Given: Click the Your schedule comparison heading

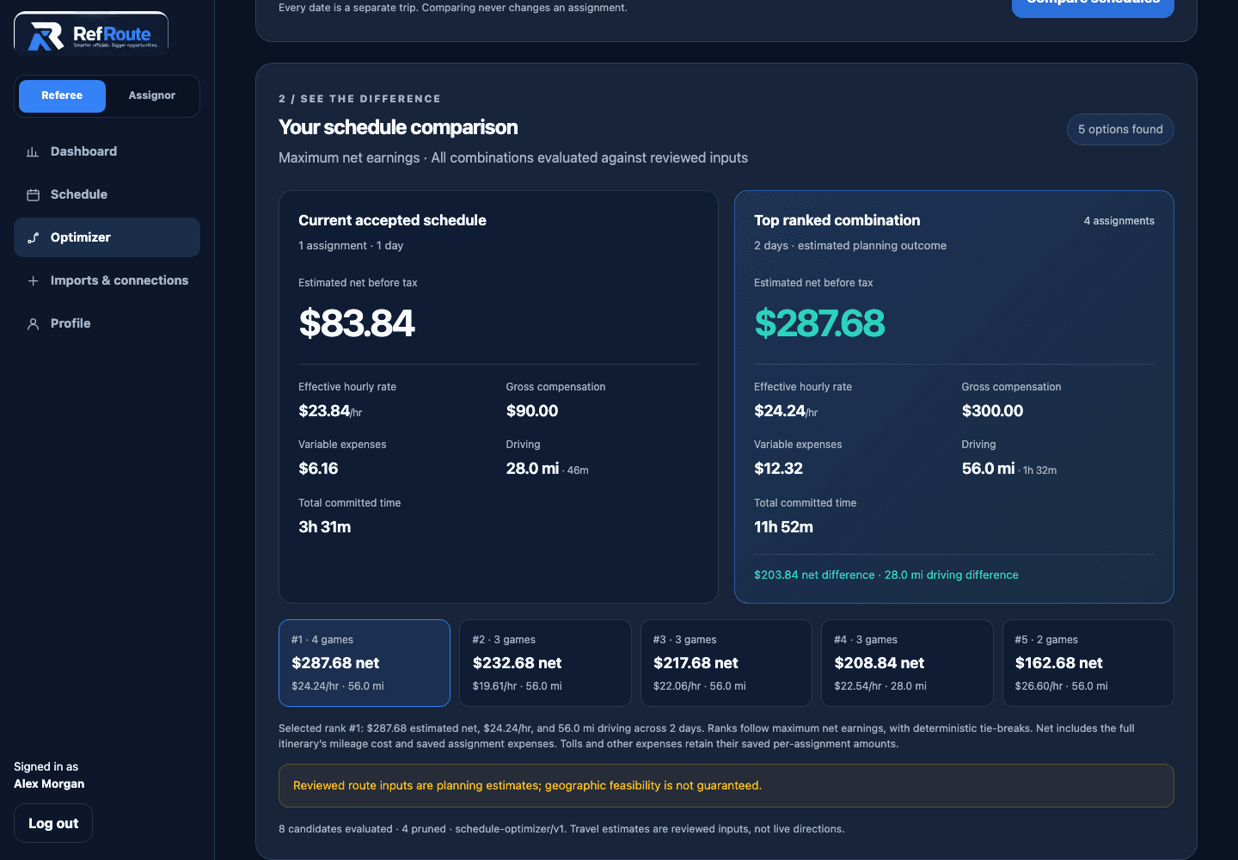Looking at the screenshot, I should [398, 127].
